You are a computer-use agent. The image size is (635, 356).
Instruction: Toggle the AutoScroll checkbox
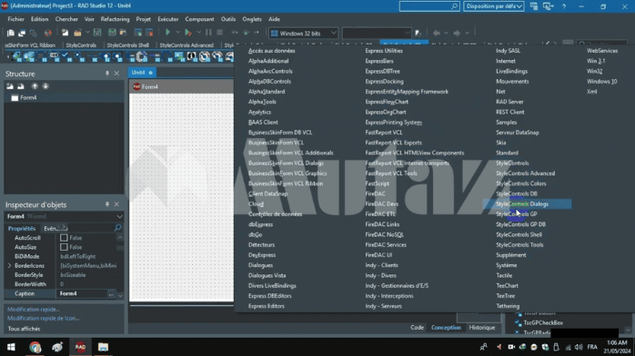coord(64,238)
